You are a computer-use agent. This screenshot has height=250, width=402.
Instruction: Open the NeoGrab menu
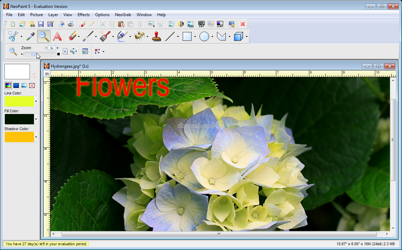coord(123,15)
